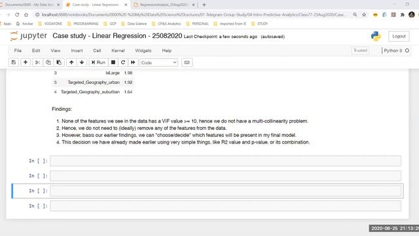Click into the first empty code cell
This screenshot has width=419, height=236.
click(x=225, y=161)
